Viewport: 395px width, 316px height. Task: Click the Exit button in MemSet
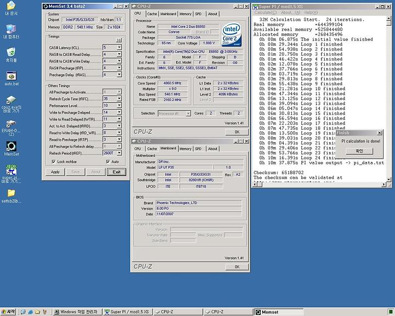pyautogui.click(x=116, y=172)
